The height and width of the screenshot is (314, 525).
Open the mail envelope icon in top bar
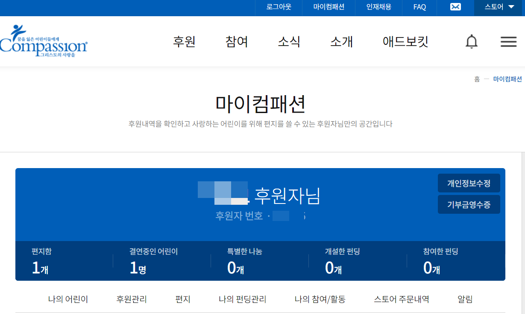[x=456, y=7]
